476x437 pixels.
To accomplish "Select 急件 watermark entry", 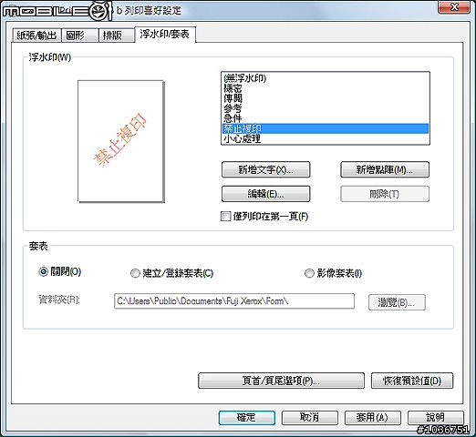I will pyautogui.click(x=326, y=118).
